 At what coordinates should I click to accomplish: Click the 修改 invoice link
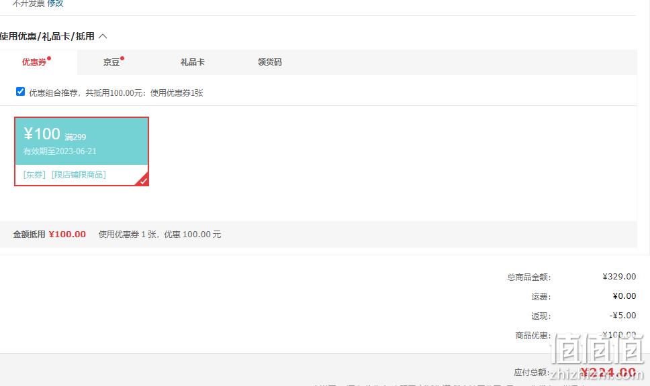pyautogui.click(x=55, y=3)
